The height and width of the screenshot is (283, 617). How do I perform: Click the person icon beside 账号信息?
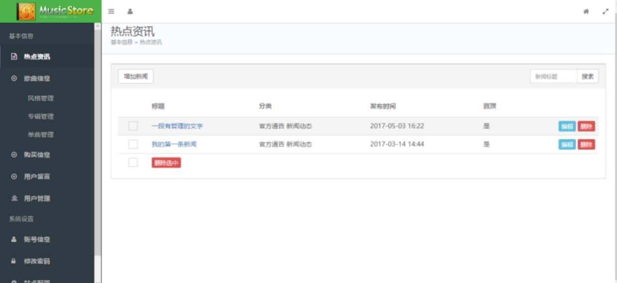(14, 239)
